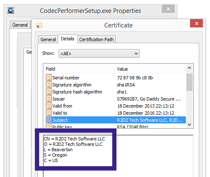The image size is (210, 177).
Task: Click the scroll down arrow in field list
Action: 189,124
